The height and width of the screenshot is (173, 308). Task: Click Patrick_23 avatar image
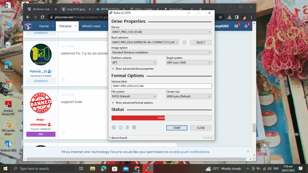click(41, 54)
